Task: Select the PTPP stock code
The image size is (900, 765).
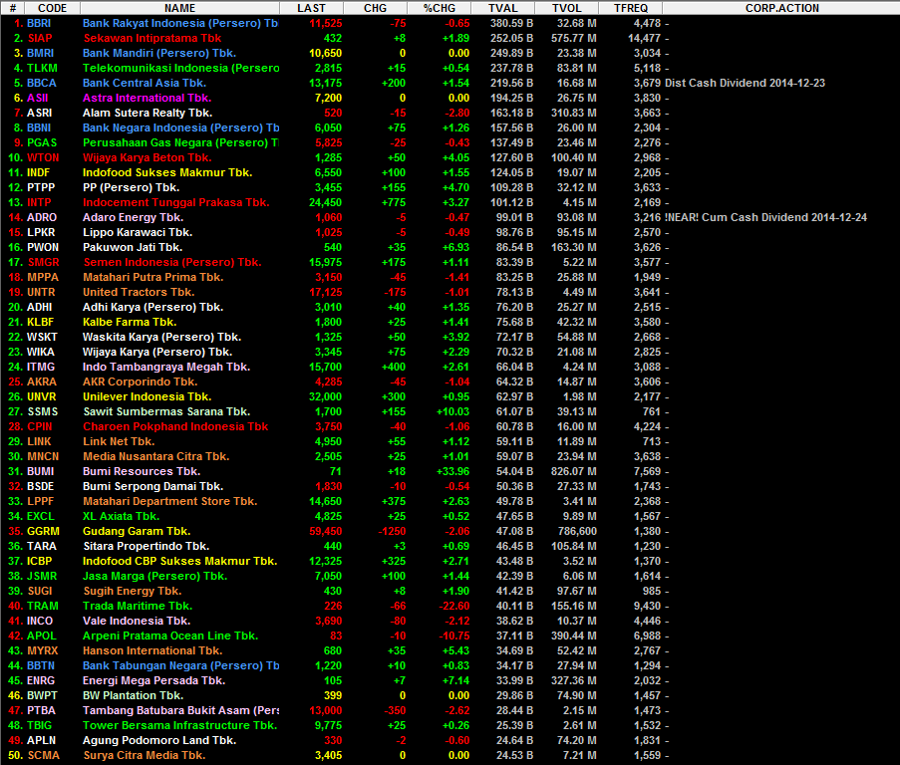Action: [41, 187]
